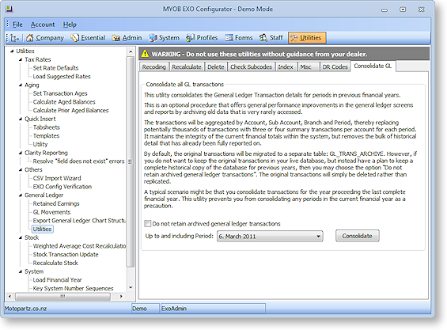Select Calculate Aged Balances tree item
Viewport: 447px width, 330px height.
point(64,102)
